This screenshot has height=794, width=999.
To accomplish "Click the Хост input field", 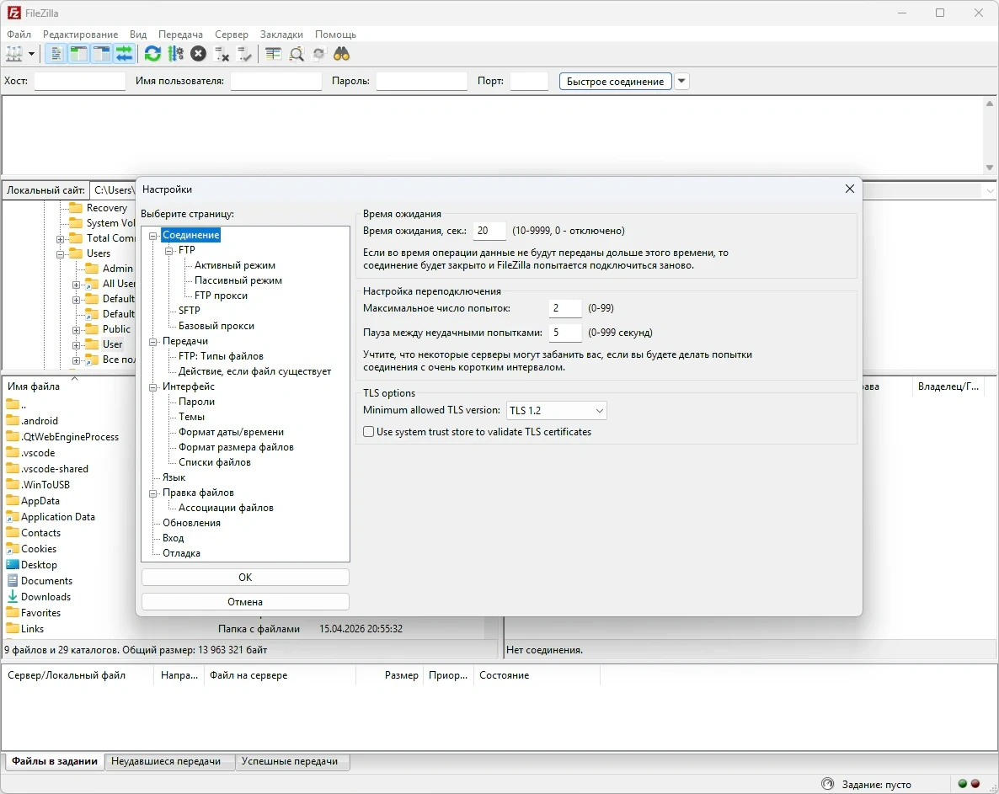I will pyautogui.click(x=80, y=81).
